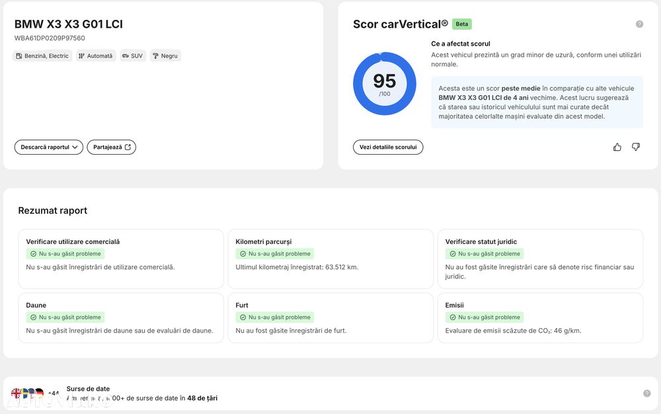Click the 95/100 score circular gauge
The width and height of the screenshot is (661, 414).
(x=385, y=83)
